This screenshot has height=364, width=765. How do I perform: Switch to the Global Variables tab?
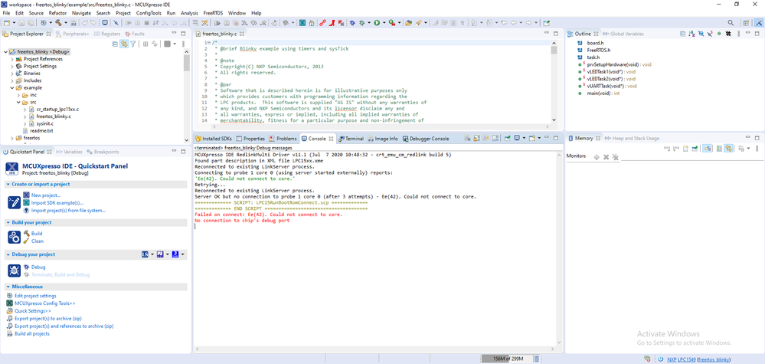(x=623, y=34)
